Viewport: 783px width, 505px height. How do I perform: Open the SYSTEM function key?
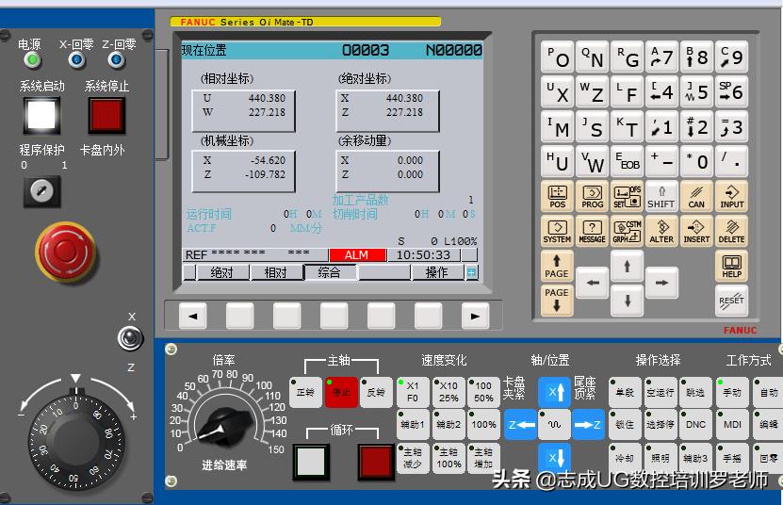click(x=557, y=231)
